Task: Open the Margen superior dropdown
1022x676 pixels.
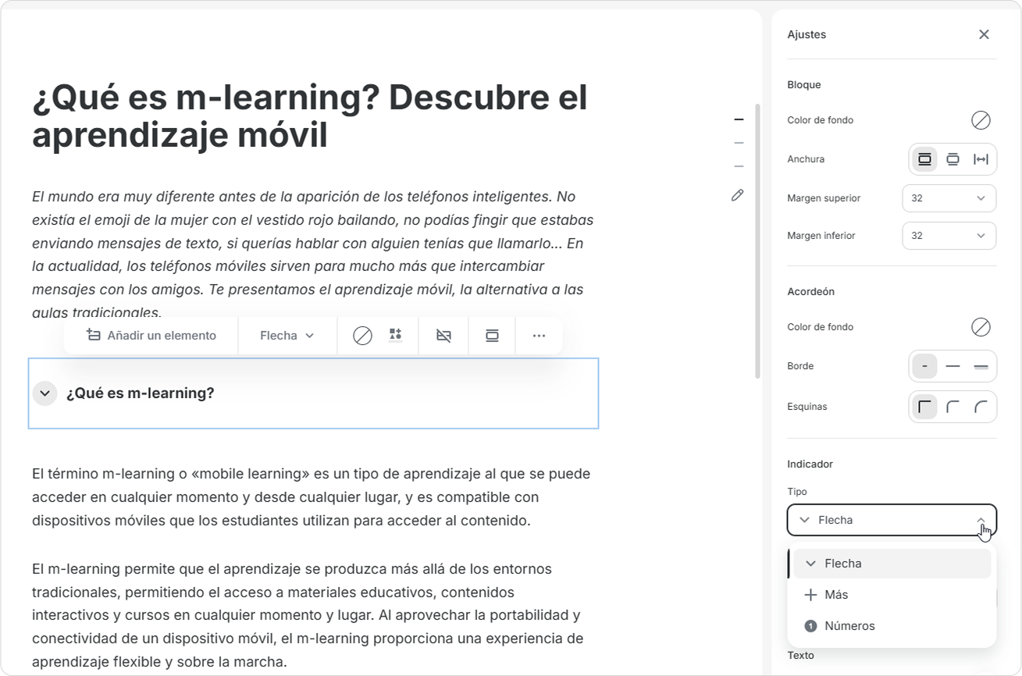Action: (949, 198)
